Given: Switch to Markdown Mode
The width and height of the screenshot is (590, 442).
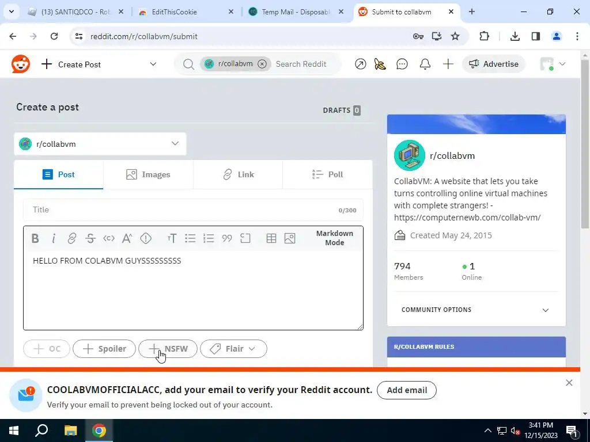Looking at the screenshot, I should coord(335,238).
